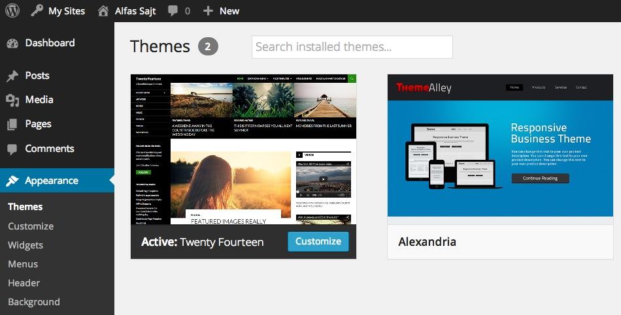The width and height of the screenshot is (621, 315).
Task: Open Themes submenu item
Action: (x=25, y=207)
